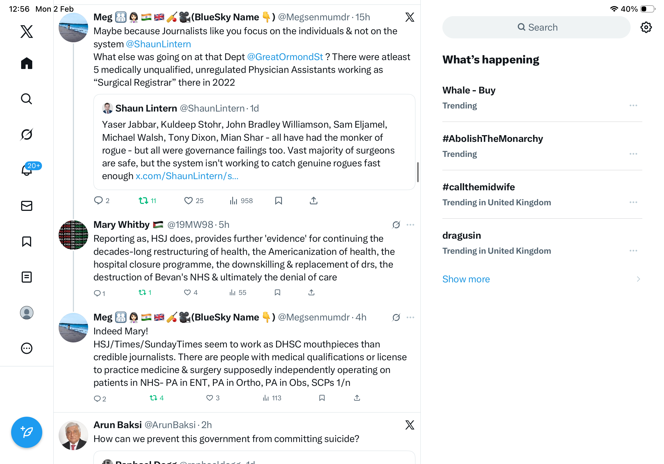Click the compose post floating button
The width and height of the screenshot is (664, 464).
(27, 432)
